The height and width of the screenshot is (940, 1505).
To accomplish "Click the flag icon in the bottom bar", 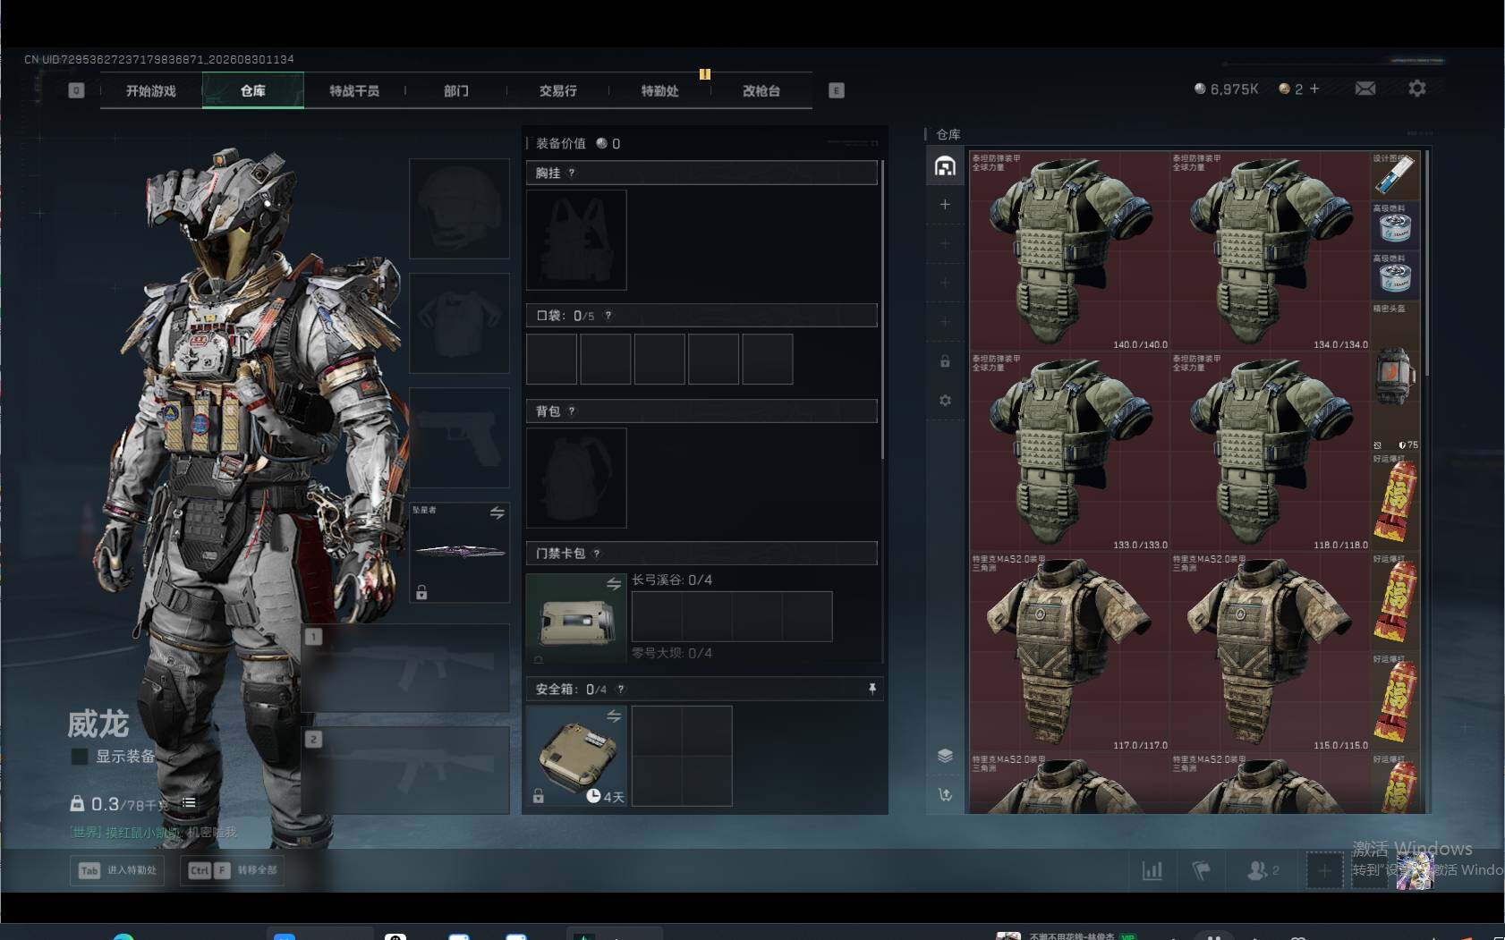I will coord(1201,870).
